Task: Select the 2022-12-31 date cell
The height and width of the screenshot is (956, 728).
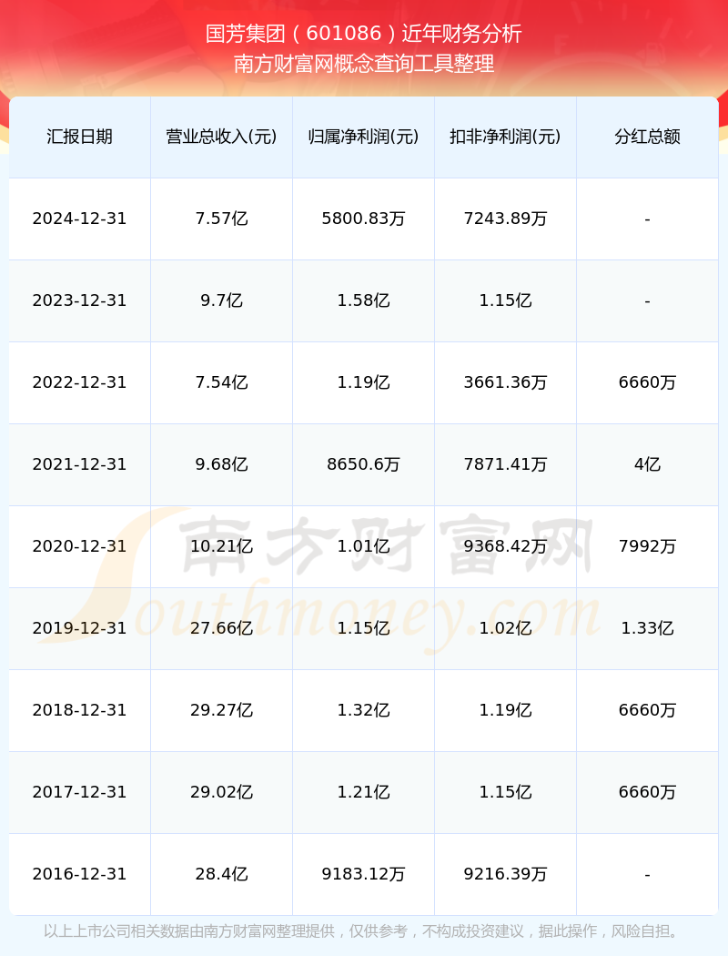Action: coord(80,382)
